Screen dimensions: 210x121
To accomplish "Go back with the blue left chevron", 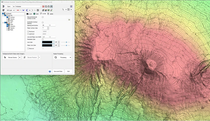I will pyautogui.click(x=27, y=10).
